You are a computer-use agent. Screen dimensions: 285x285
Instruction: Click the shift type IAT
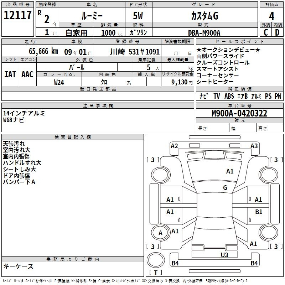click(x=10, y=74)
